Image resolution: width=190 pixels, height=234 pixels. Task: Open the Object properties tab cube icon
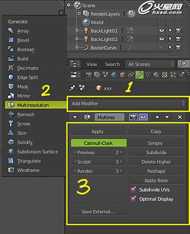(x=122, y=75)
